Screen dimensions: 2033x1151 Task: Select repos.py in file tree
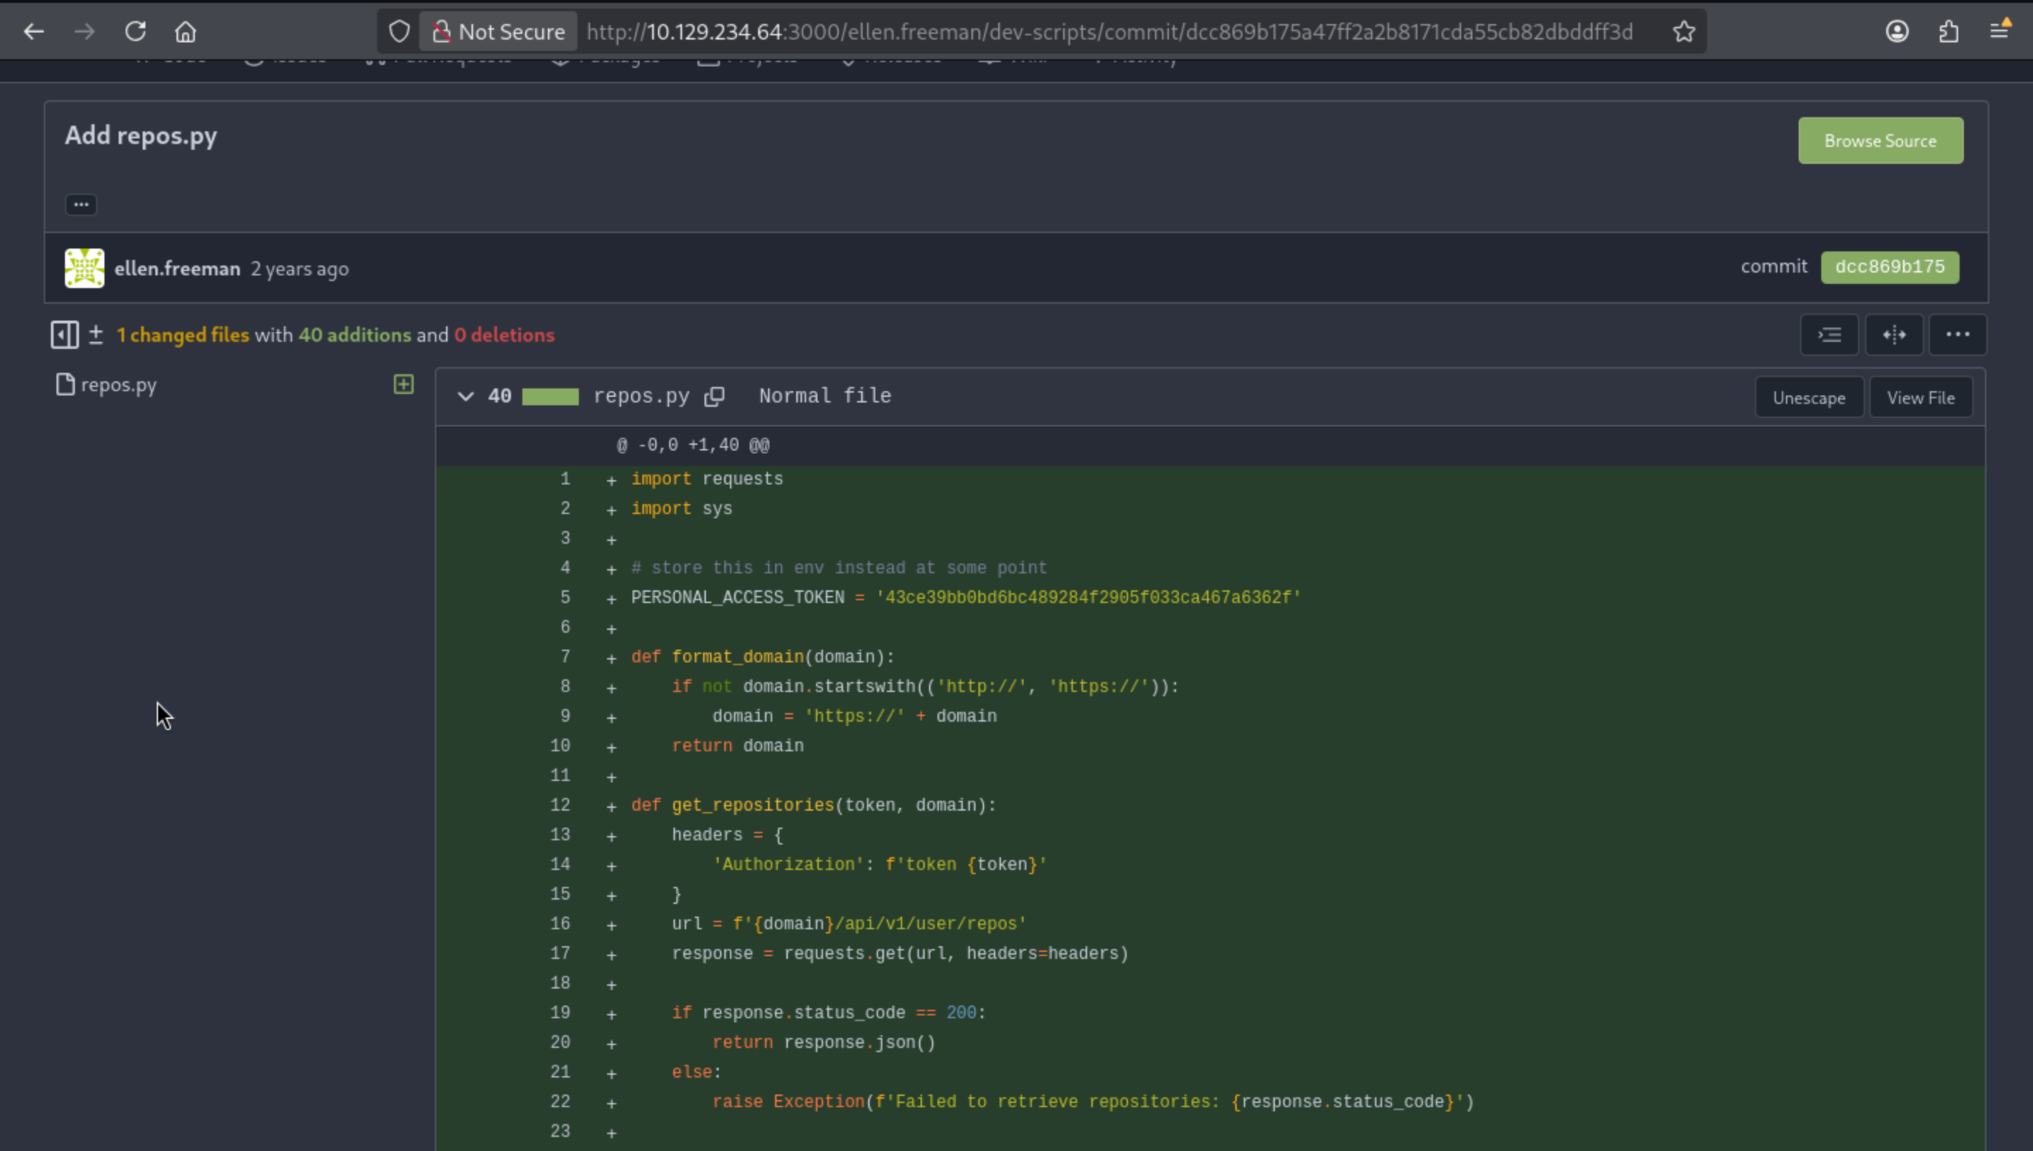pos(119,385)
